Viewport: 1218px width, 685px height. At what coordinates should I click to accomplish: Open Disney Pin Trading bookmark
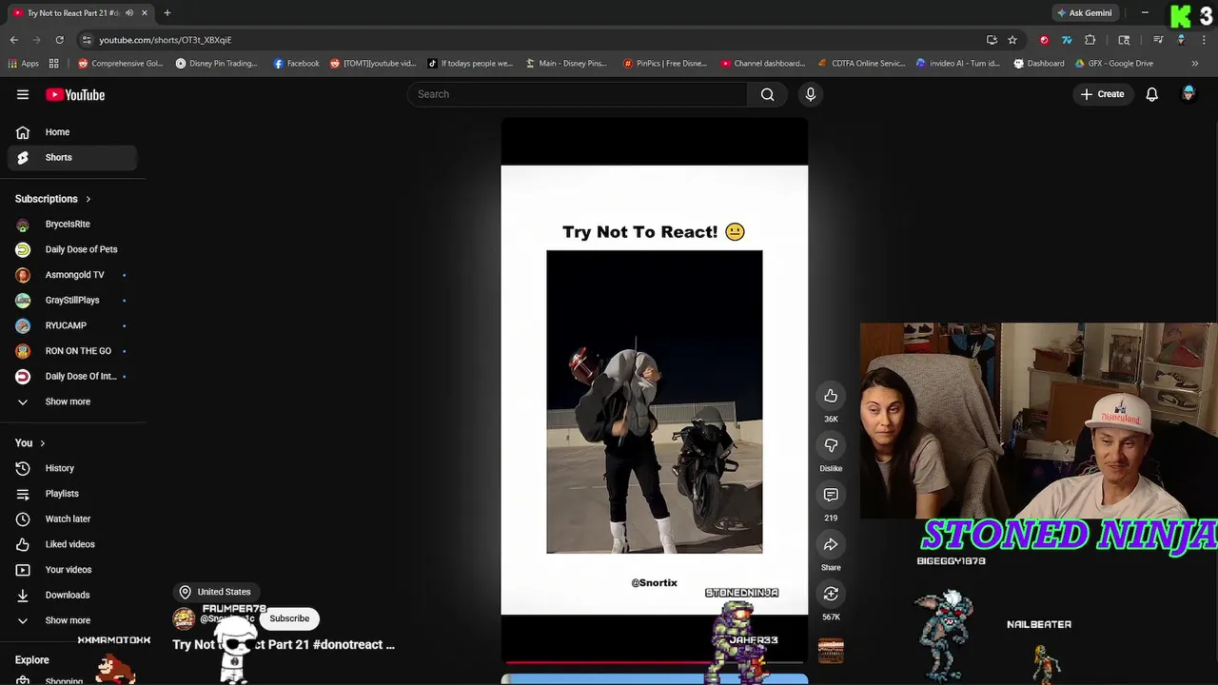pos(217,64)
